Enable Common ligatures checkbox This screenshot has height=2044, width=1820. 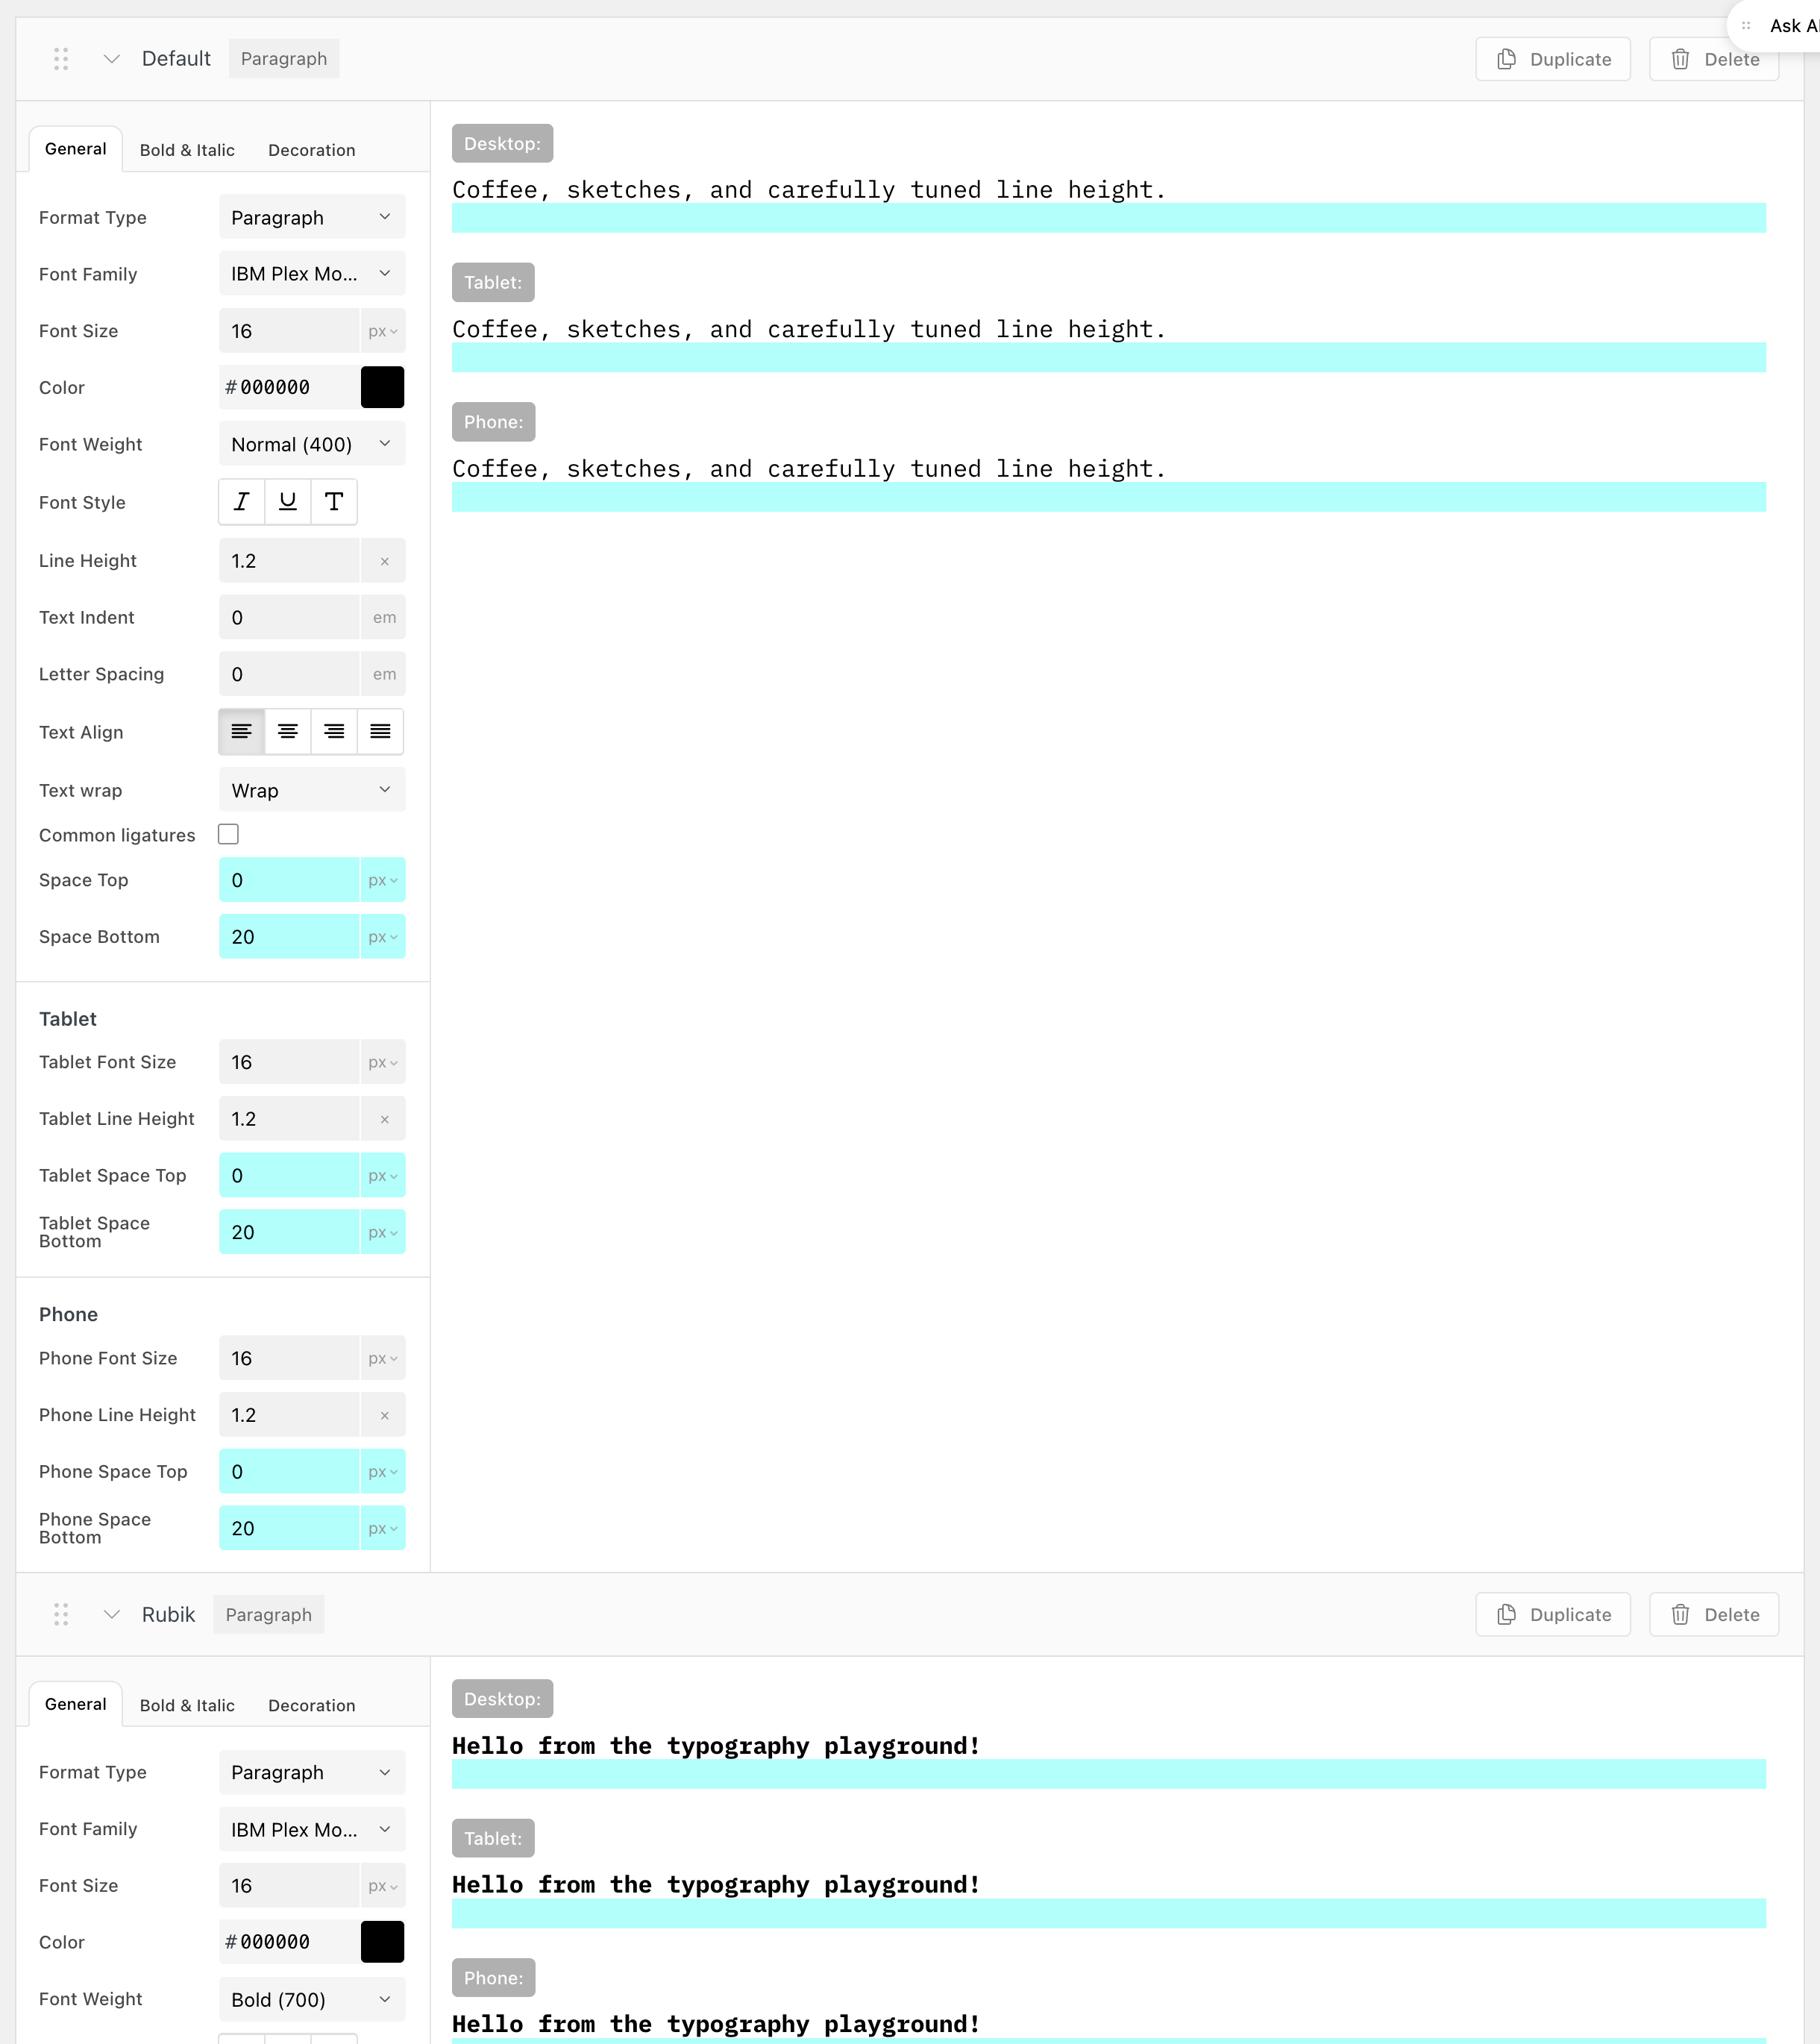(x=229, y=834)
